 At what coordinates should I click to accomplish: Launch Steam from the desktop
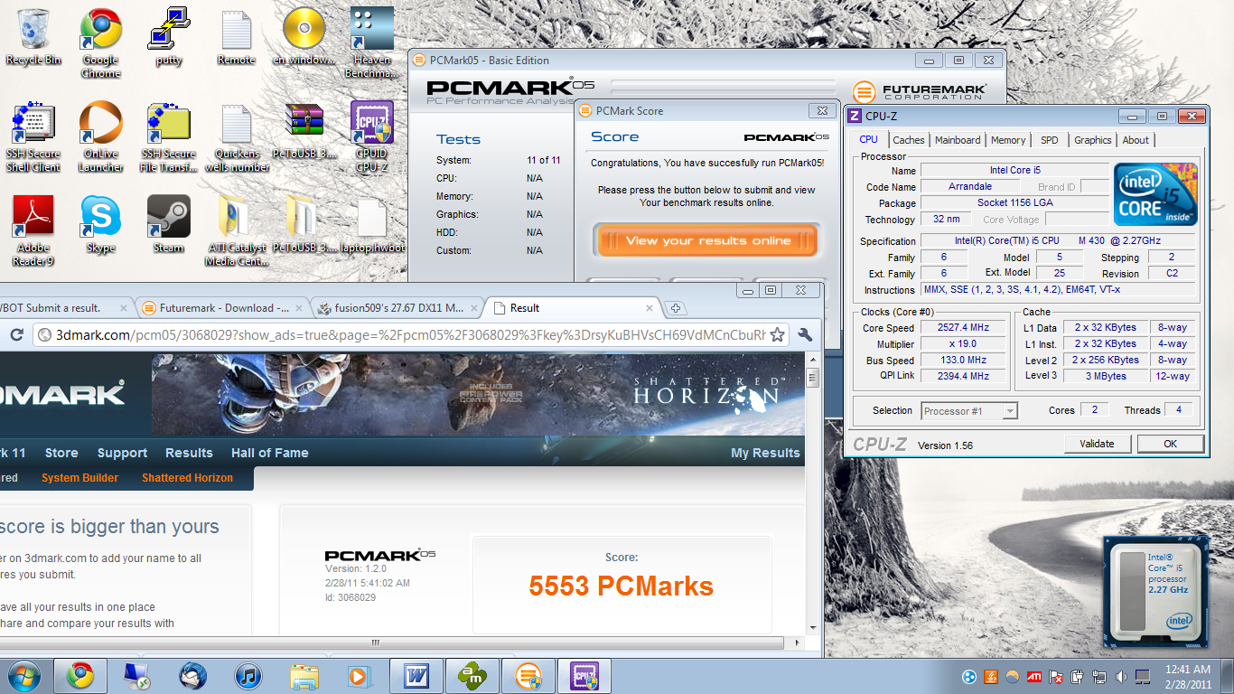pyautogui.click(x=169, y=225)
